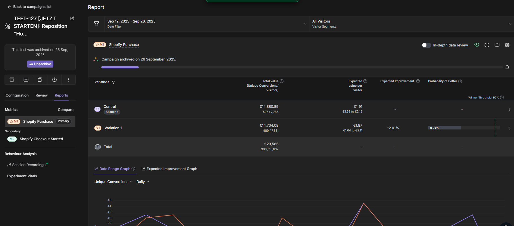Screen dimensions: 514x226
Task: Go back to campaigns list
Action: coord(29,7)
